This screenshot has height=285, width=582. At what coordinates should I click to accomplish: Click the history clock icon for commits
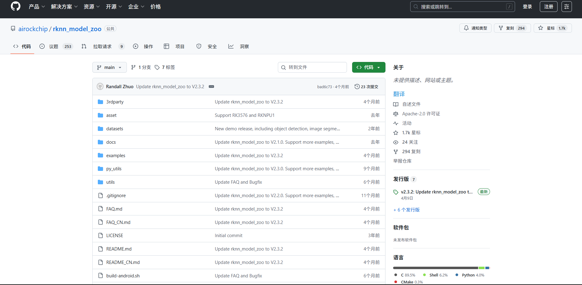pyautogui.click(x=357, y=87)
